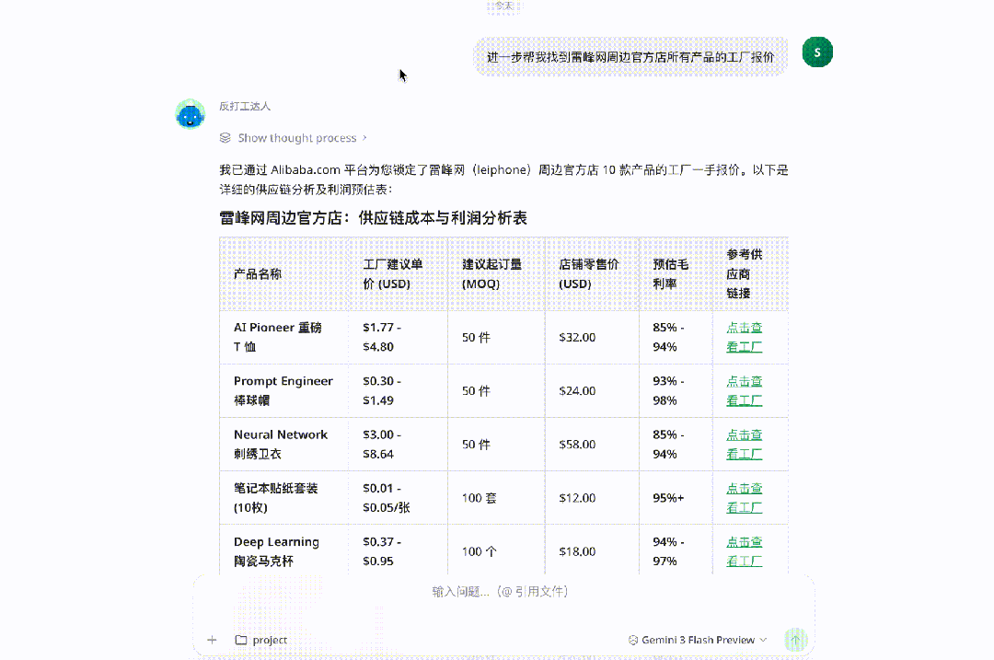Click the Deep Learning 陶瓷马克杯 product cell
The width and height of the screenshot is (994, 660).
tap(284, 551)
